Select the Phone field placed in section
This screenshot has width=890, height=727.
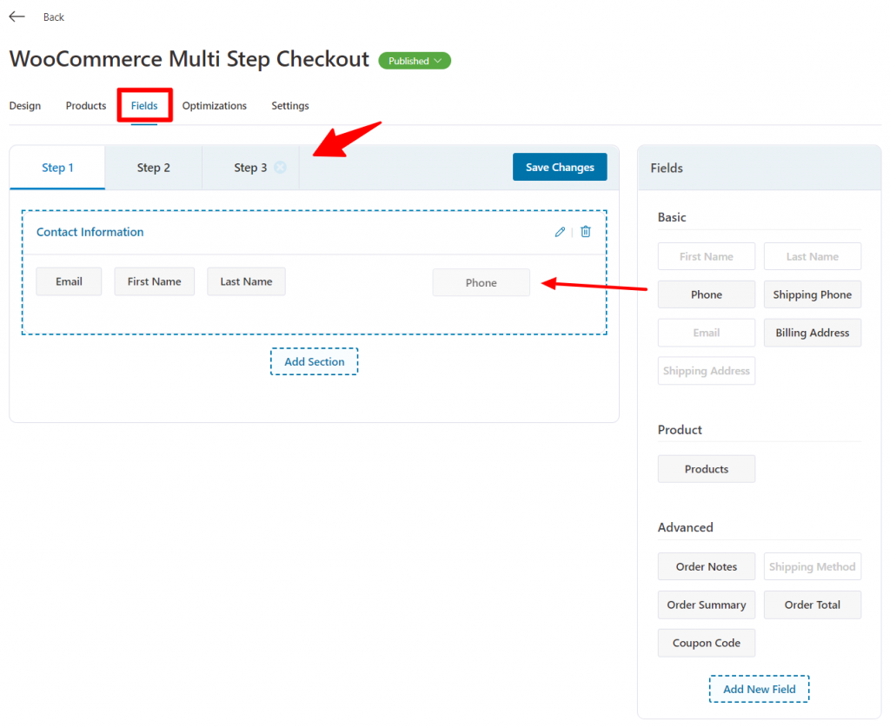tap(482, 282)
